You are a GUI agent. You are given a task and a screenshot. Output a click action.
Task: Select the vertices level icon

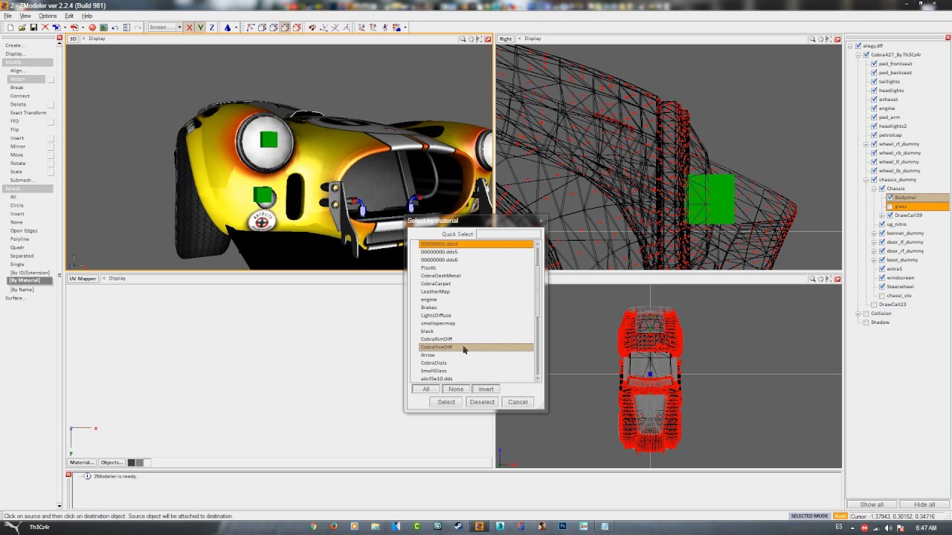(251, 27)
